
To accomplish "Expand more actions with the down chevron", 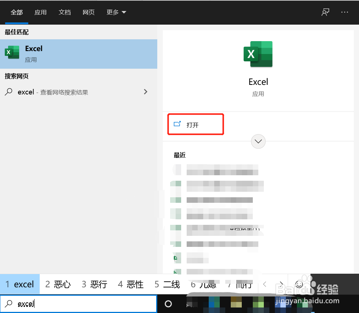I will tap(258, 141).
